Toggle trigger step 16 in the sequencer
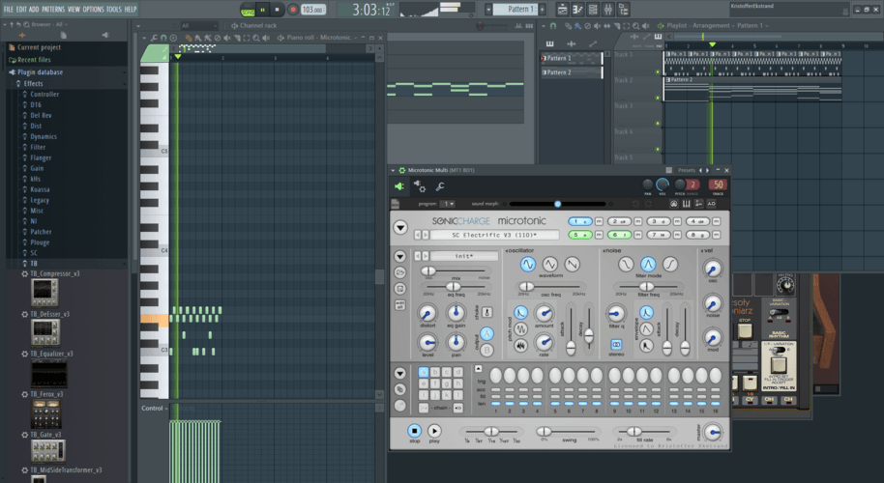Image resolution: width=884 pixels, height=483 pixels. 716,376
